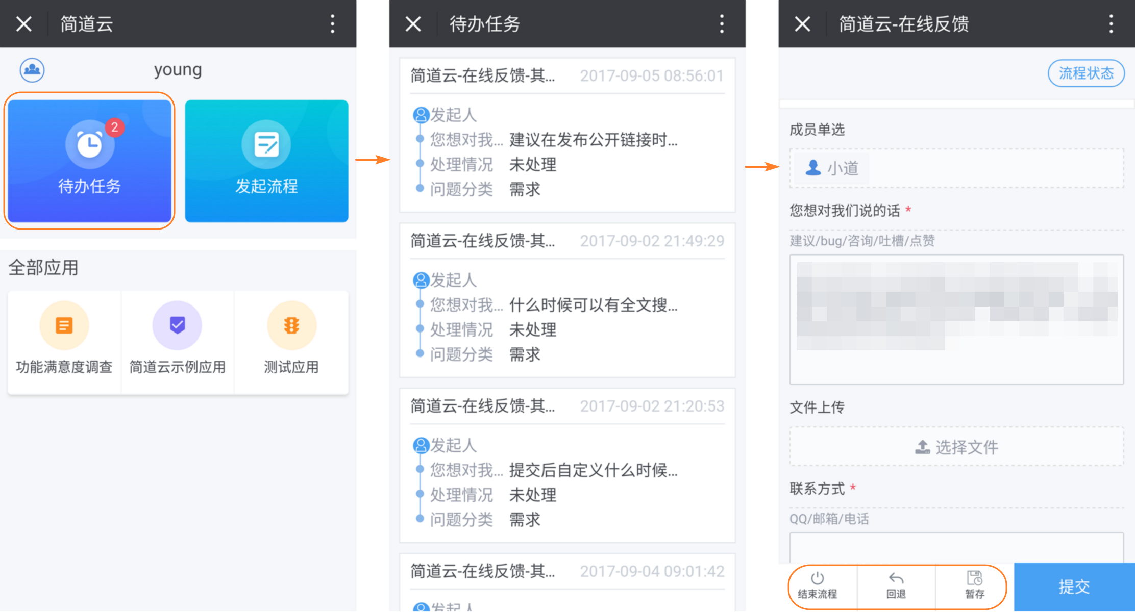This screenshot has height=612, width=1135.
Task: Open the 测试应用 app
Action: click(x=291, y=342)
